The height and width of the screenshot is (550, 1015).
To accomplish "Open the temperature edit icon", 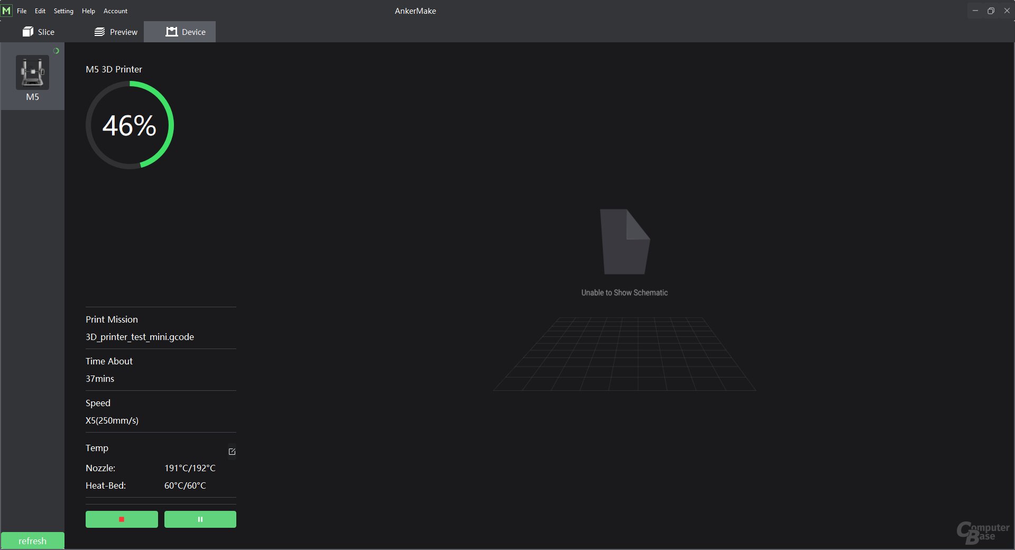I will (232, 452).
